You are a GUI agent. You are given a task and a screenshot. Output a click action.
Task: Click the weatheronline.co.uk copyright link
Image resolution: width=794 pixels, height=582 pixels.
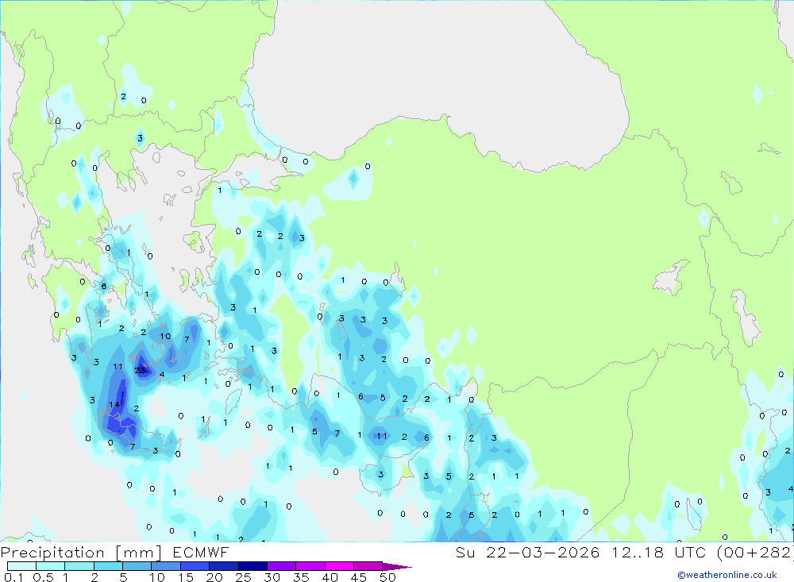[727, 575]
